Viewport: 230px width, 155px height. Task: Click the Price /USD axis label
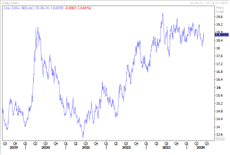219,9
